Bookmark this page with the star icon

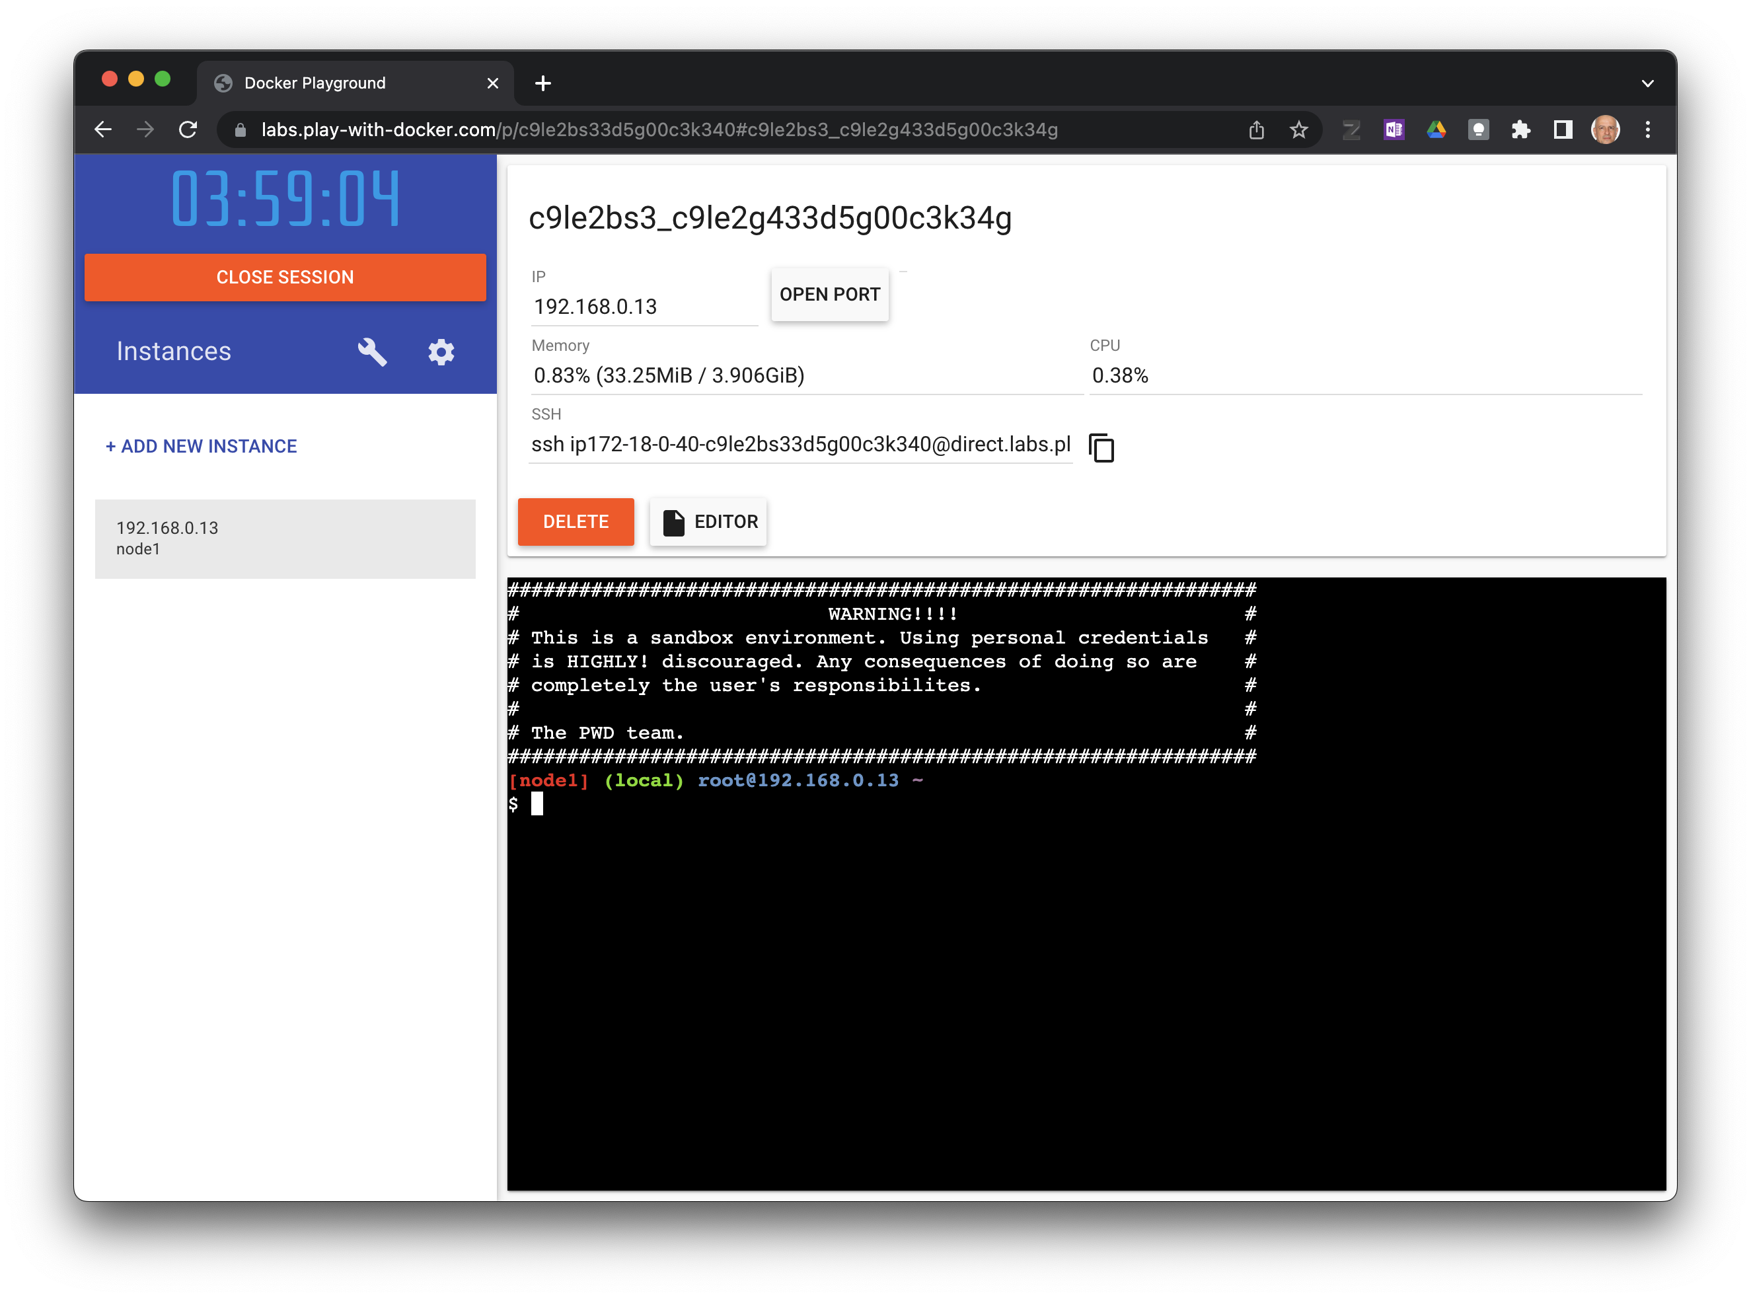click(1298, 130)
